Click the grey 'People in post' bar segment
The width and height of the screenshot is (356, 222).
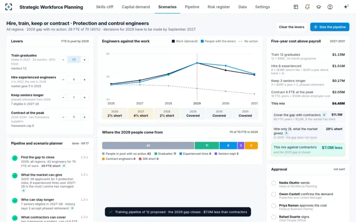[148, 146]
